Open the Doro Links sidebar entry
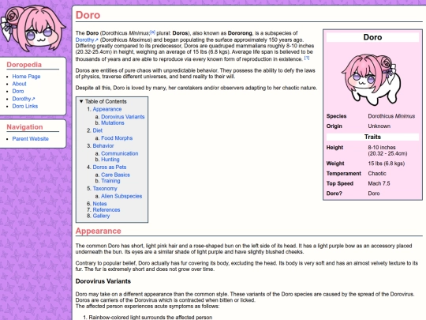Image resolution: width=426 pixels, height=320 pixels. tap(25, 106)
